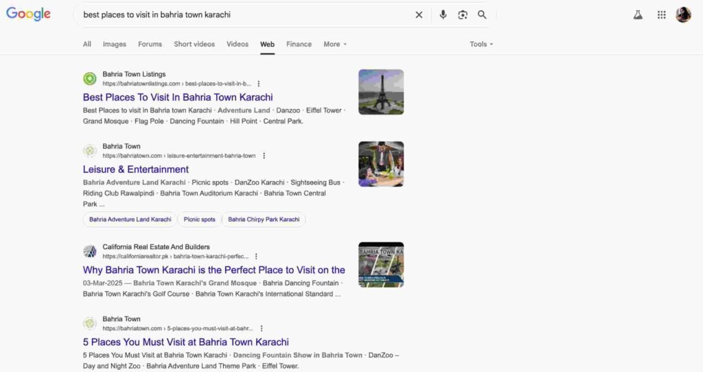Click the Picnic spots chip

tap(200, 220)
